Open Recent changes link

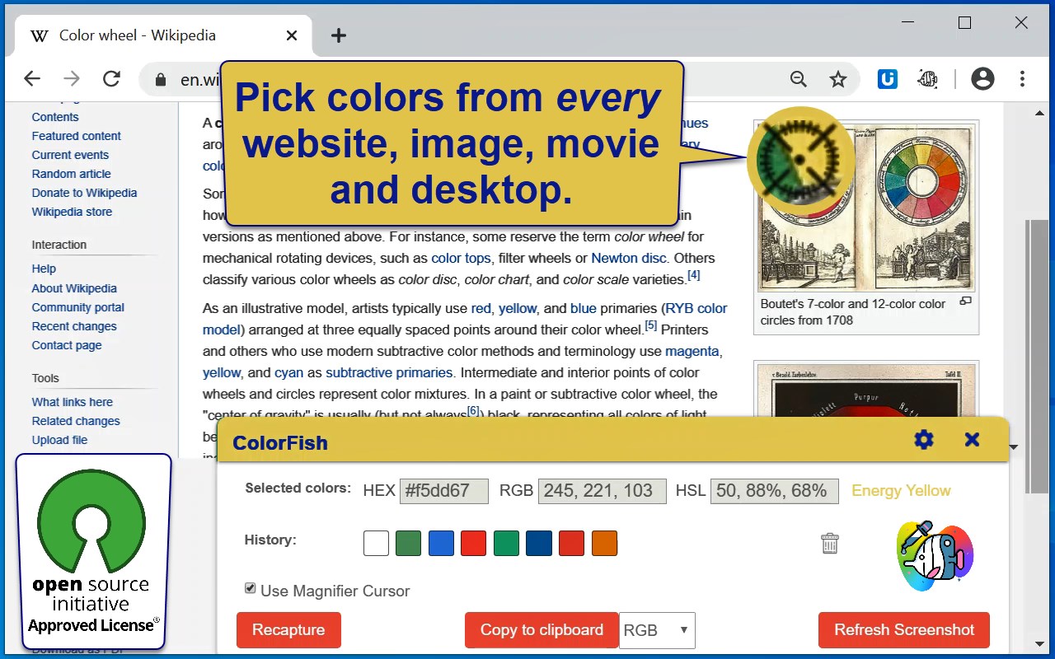tap(74, 326)
